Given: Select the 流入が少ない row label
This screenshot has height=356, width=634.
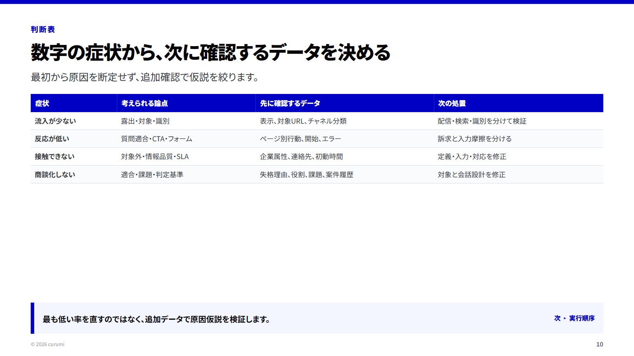Looking at the screenshot, I should (55, 121).
